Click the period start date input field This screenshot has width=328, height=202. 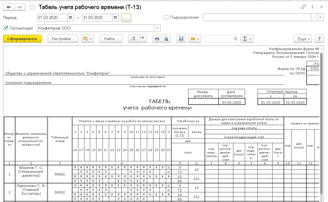pyautogui.click(x=52, y=18)
